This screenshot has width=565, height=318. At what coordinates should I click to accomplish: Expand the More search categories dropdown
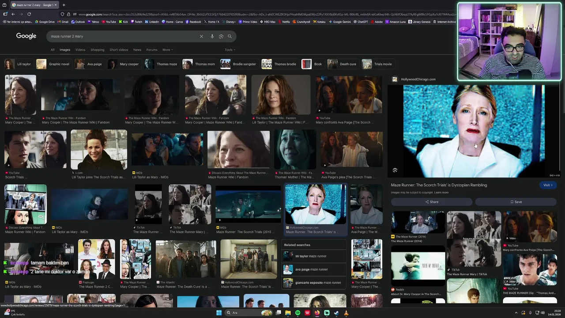pos(167,50)
